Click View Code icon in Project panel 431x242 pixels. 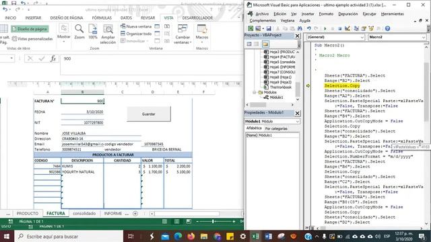coord(249,44)
